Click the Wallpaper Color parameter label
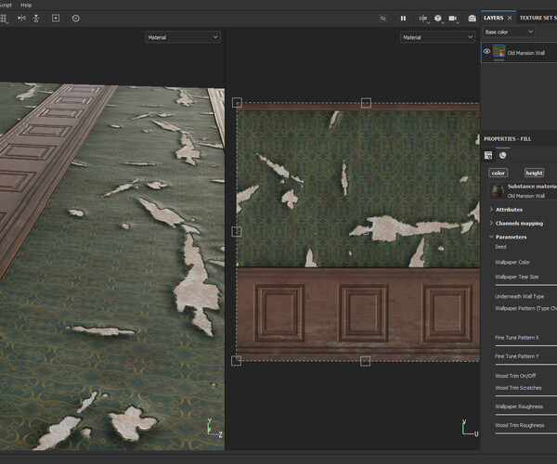 pyautogui.click(x=512, y=263)
